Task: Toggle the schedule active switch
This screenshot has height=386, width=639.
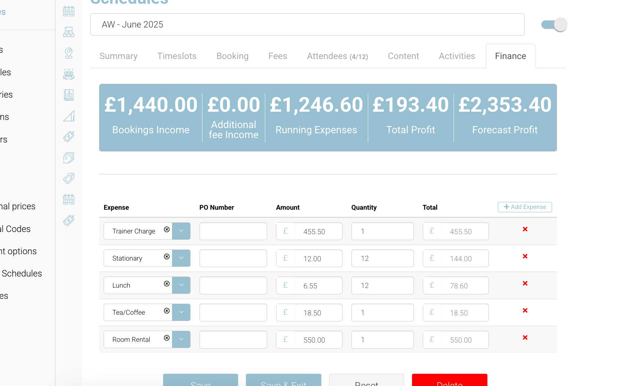Action: click(x=554, y=25)
